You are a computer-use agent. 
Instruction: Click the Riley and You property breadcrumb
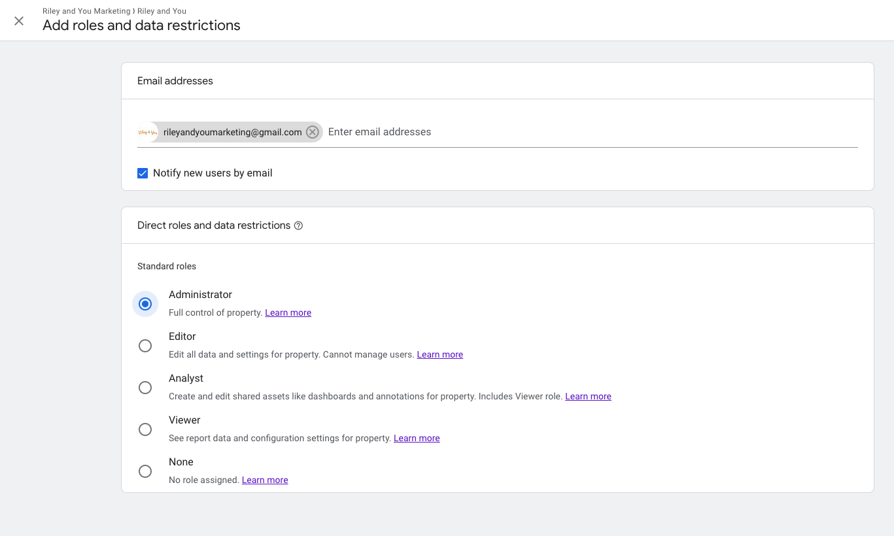pyautogui.click(x=162, y=11)
